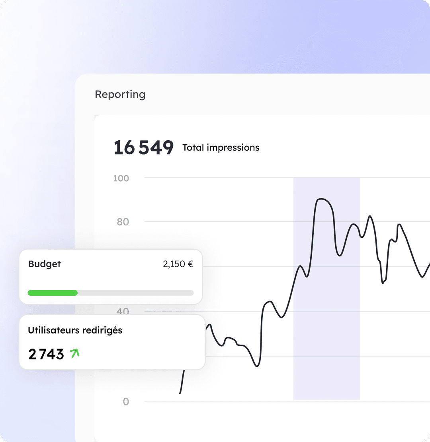Screen dimensions: 430x442
Task: Click the 0 label on the y-axis
Action: 126,401
